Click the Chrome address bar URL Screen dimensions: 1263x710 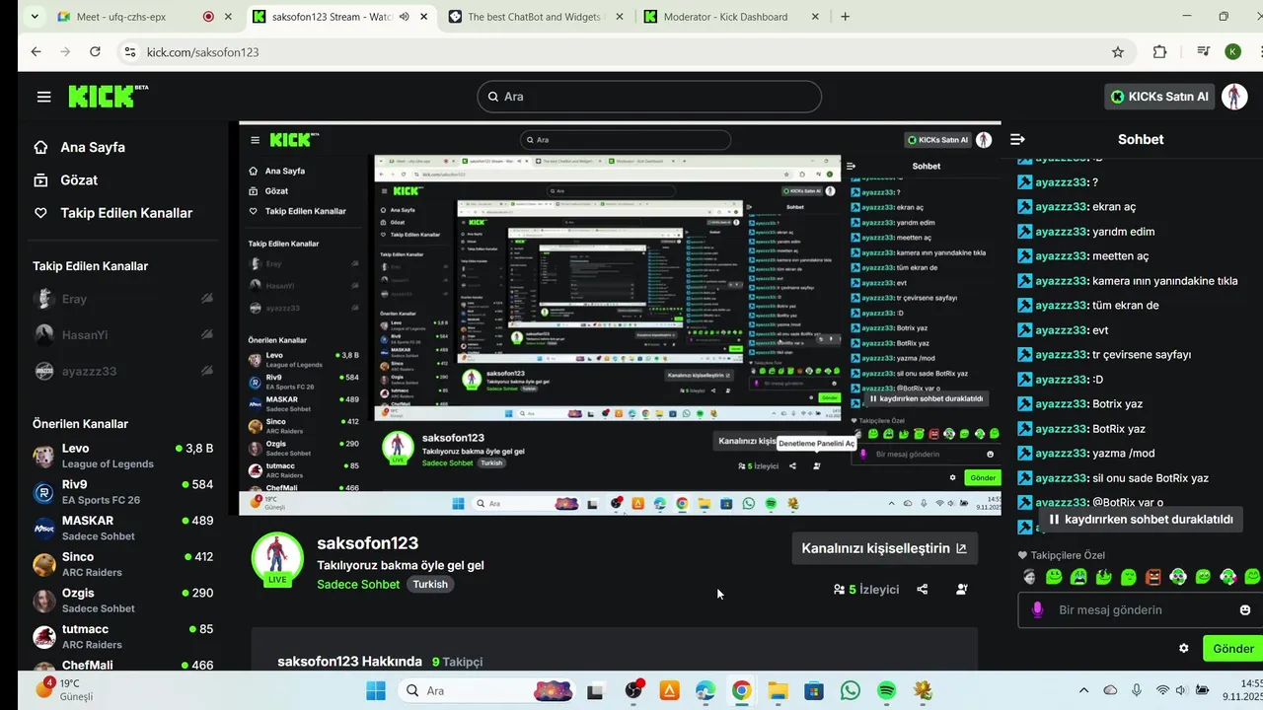tap(202, 51)
